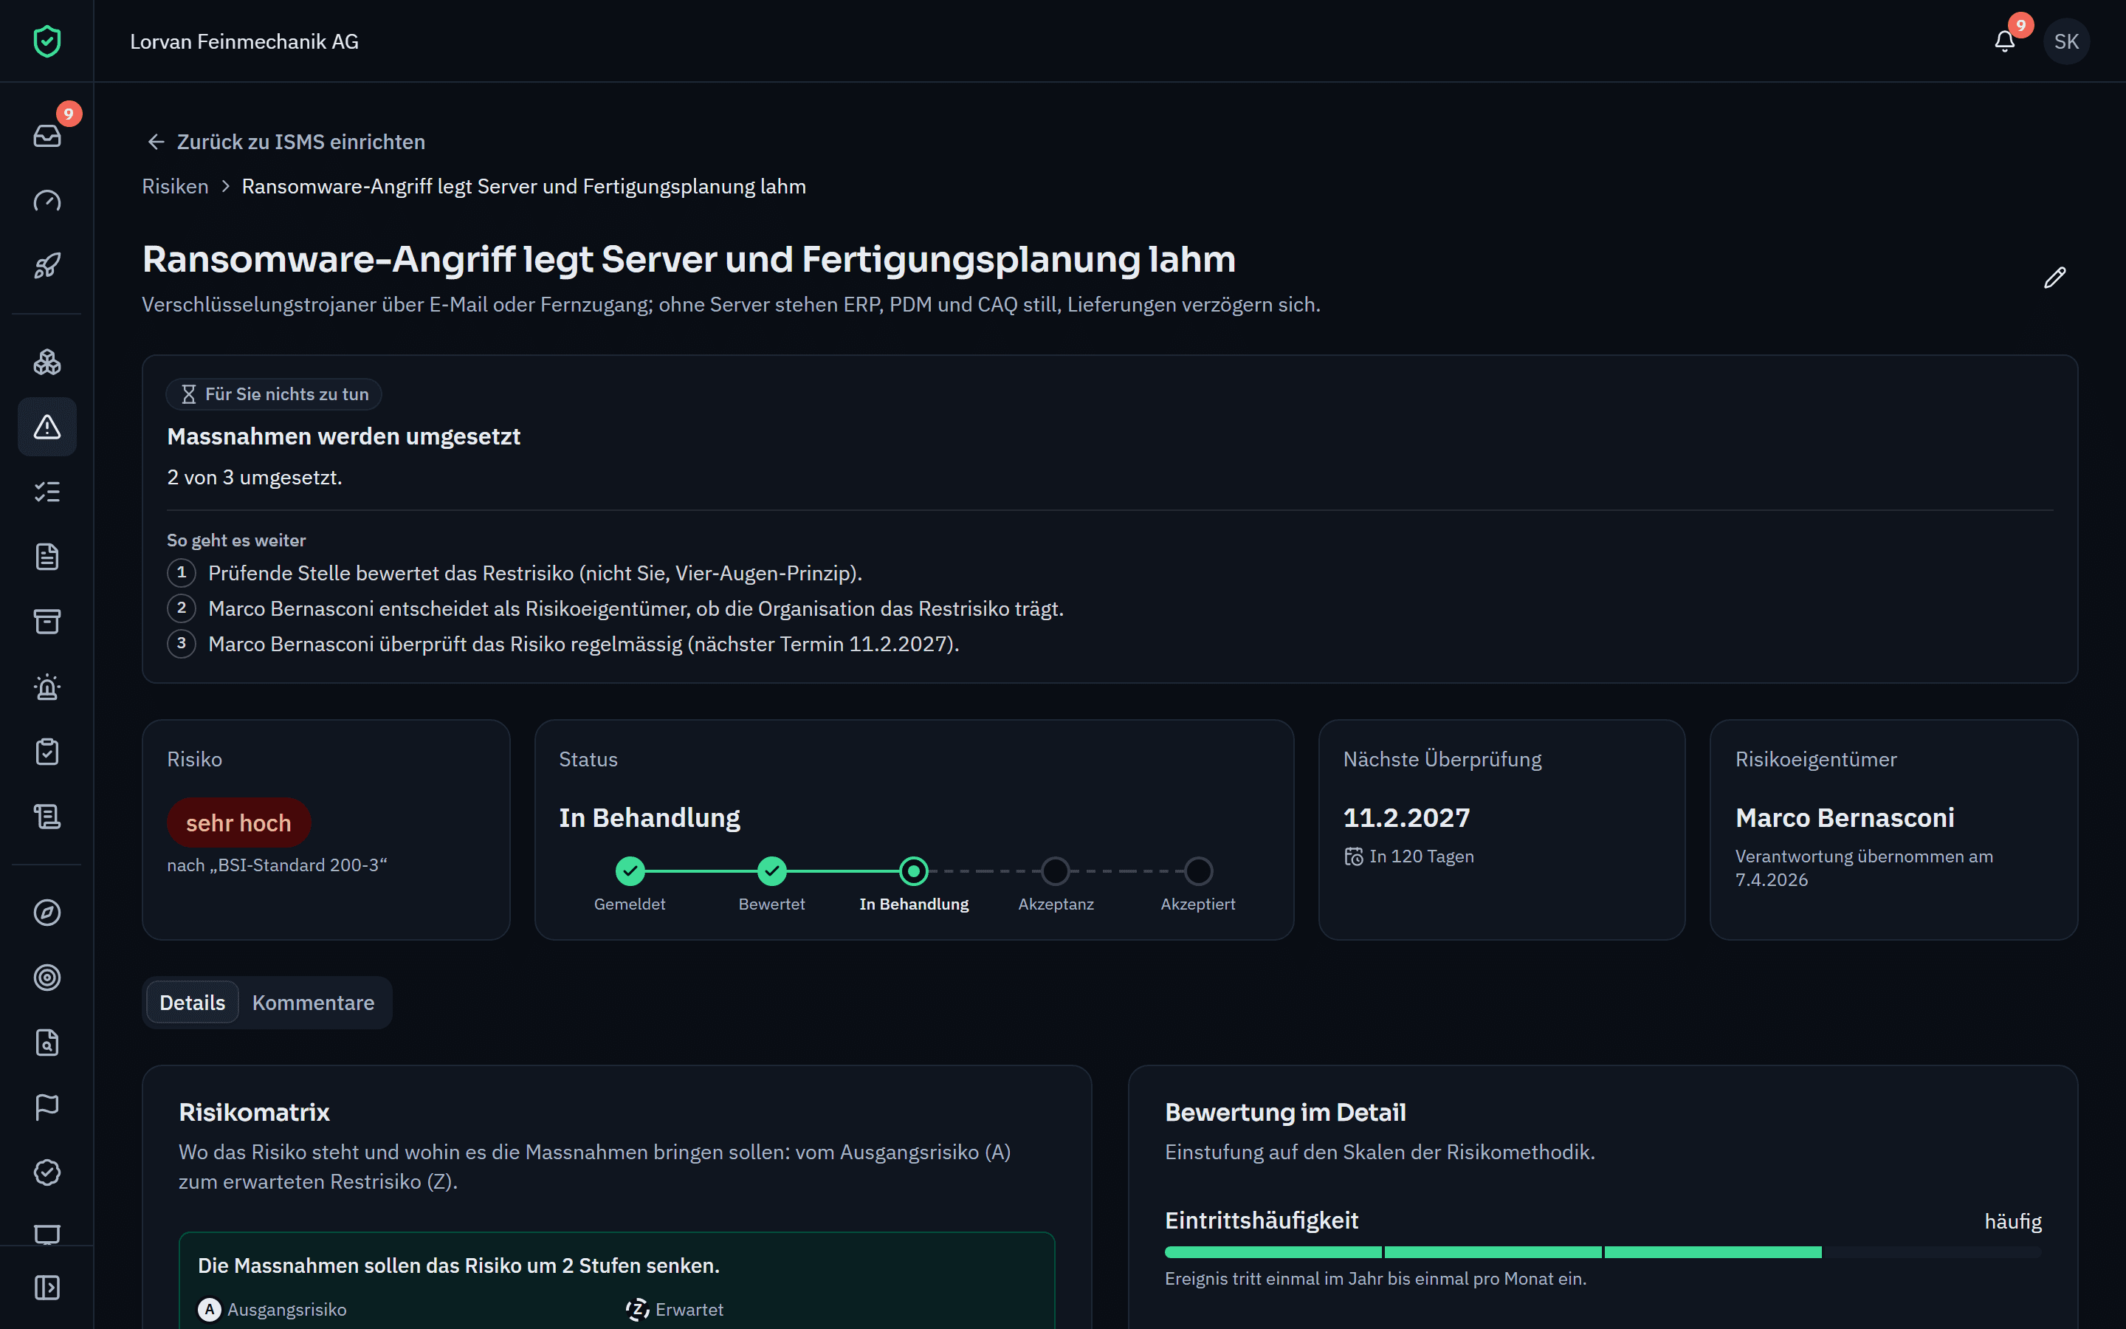Click the häufig frequency value

(2012, 1222)
